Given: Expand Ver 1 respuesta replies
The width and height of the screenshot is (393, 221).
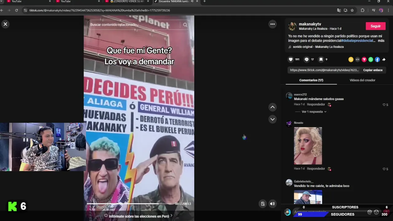Looking at the screenshot, I should click(314, 112).
